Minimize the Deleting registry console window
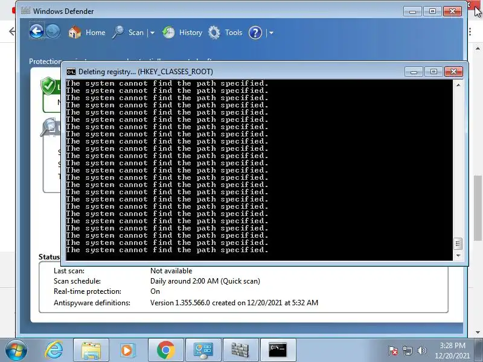The image size is (483, 362). (414, 72)
